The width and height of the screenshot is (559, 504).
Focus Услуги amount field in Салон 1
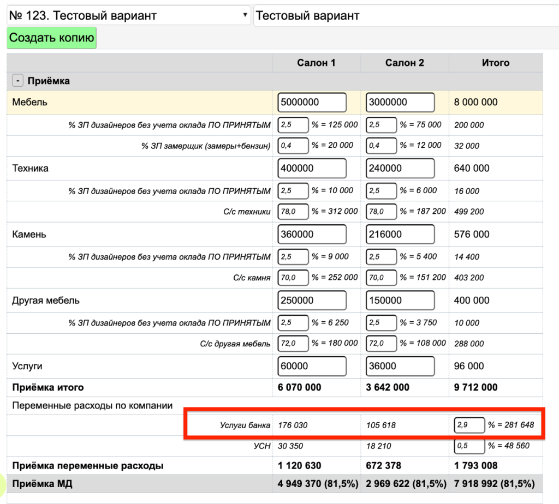tap(312, 366)
